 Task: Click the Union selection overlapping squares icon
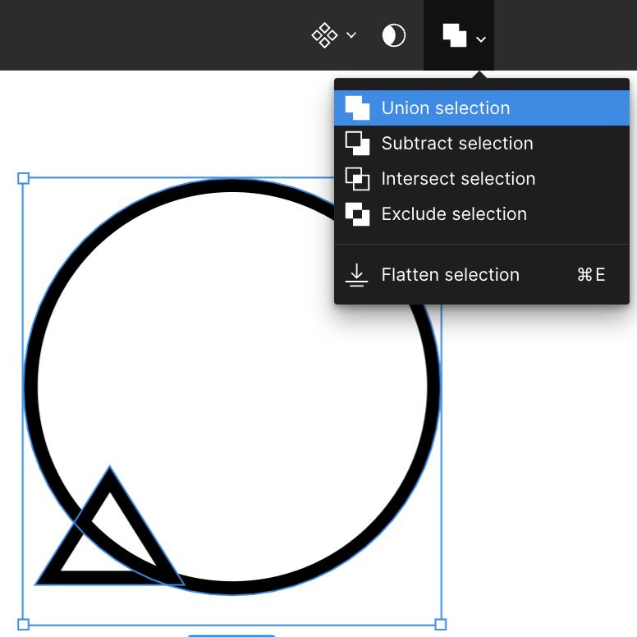tap(357, 108)
